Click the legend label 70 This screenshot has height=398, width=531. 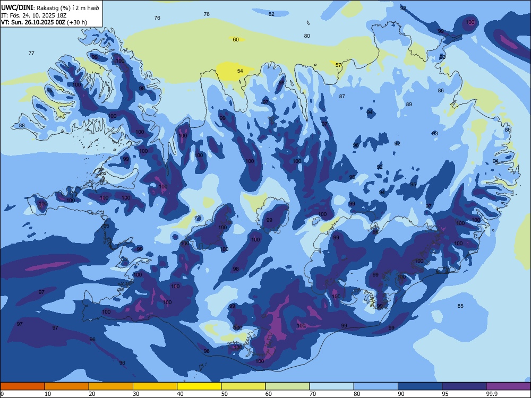coord(313,394)
